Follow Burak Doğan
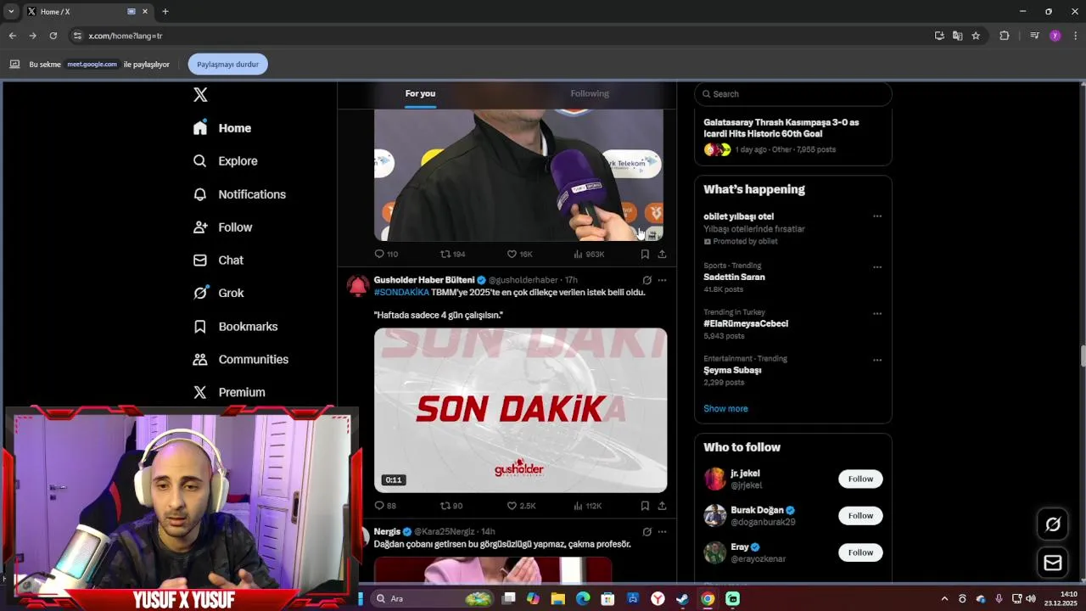 pos(860,516)
